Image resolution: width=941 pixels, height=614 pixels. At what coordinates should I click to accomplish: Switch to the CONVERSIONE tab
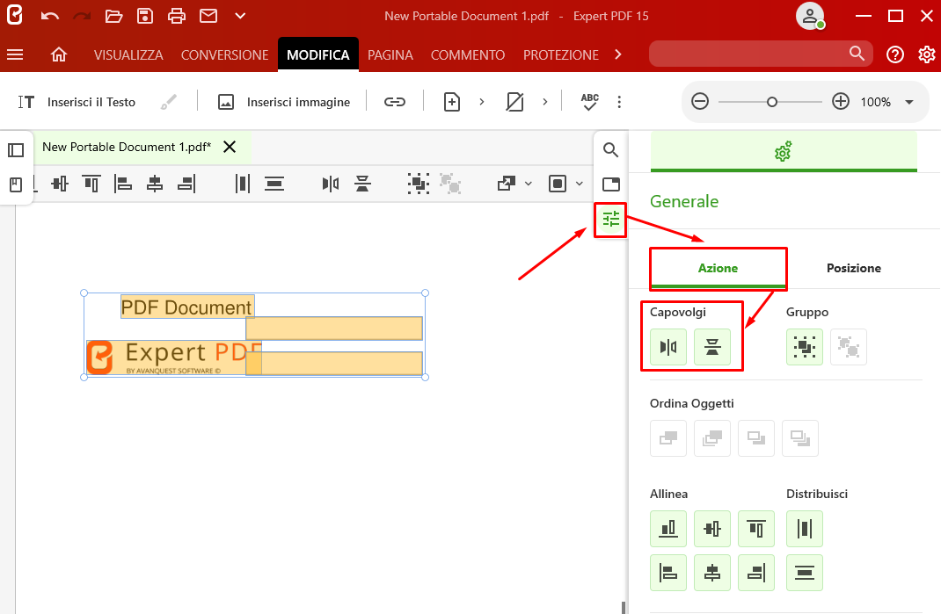pyautogui.click(x=225, y=55)
